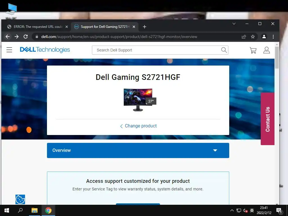Click the Change product link

point(138,126)
